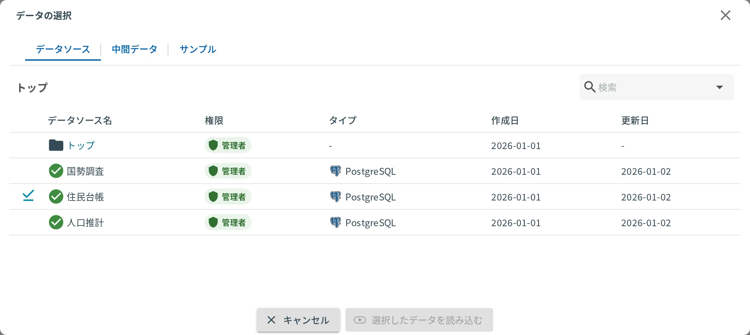Click the 2026-01-01 created date in トップ row

[x=516, y=146]
